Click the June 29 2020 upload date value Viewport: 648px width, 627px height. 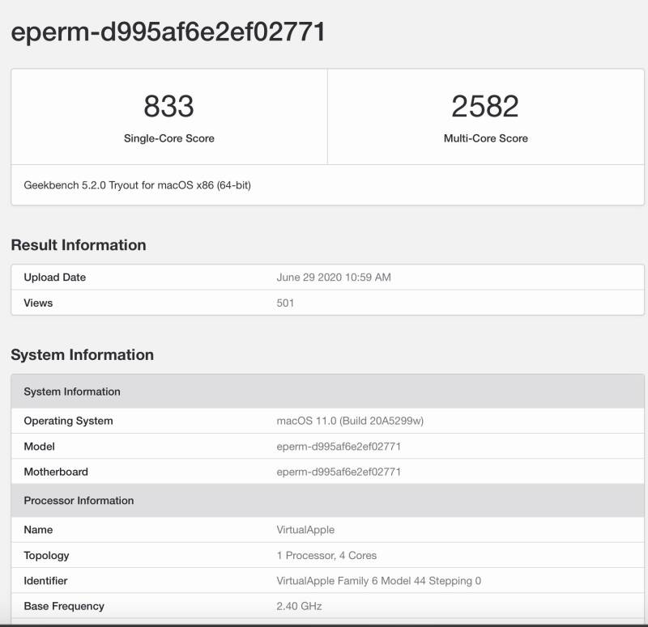[x=334, y=277]
